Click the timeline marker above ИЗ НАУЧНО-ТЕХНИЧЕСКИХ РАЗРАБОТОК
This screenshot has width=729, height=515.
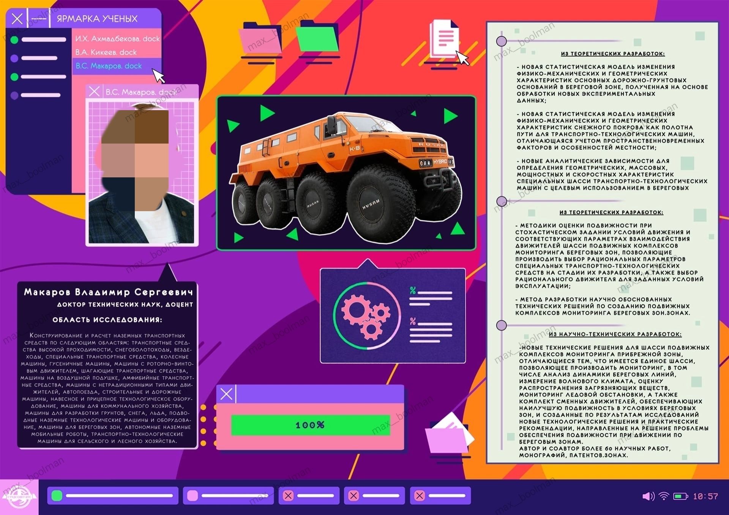point(502,325)
